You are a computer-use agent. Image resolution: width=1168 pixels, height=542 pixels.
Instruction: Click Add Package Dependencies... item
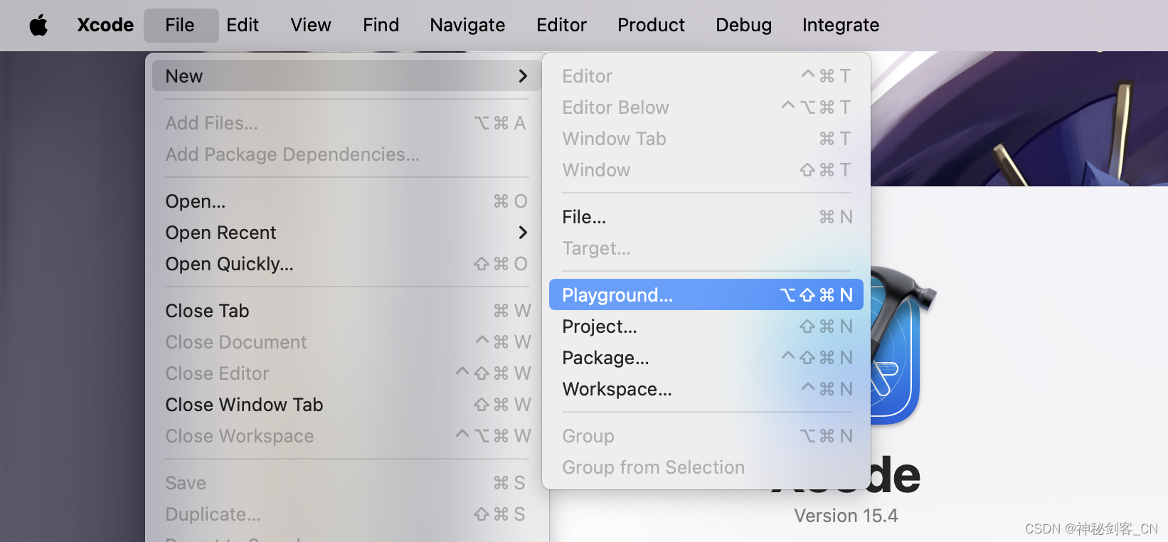pos(347,154)
